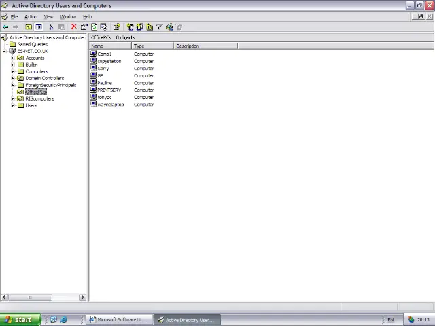This screenshot has width=435, height=326.
Task: Sort by the Description column header
Action: [206, 46]
